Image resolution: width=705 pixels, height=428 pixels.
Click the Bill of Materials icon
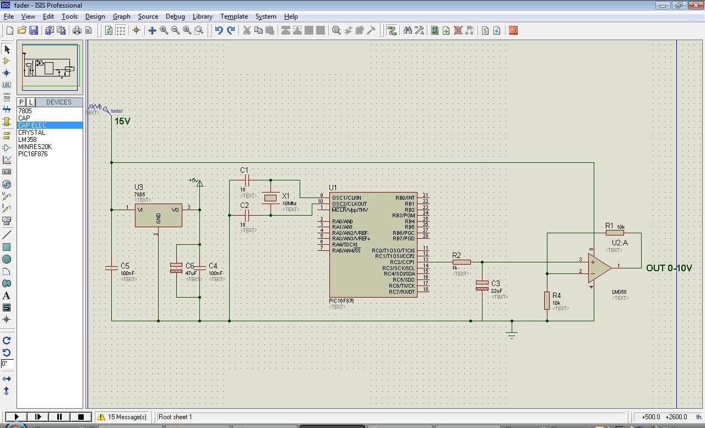(485, 30)
